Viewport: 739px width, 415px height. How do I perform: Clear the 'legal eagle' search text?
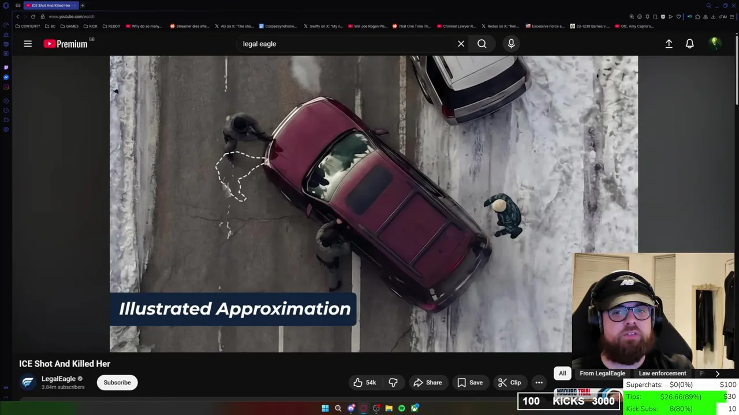click(461, 44)
